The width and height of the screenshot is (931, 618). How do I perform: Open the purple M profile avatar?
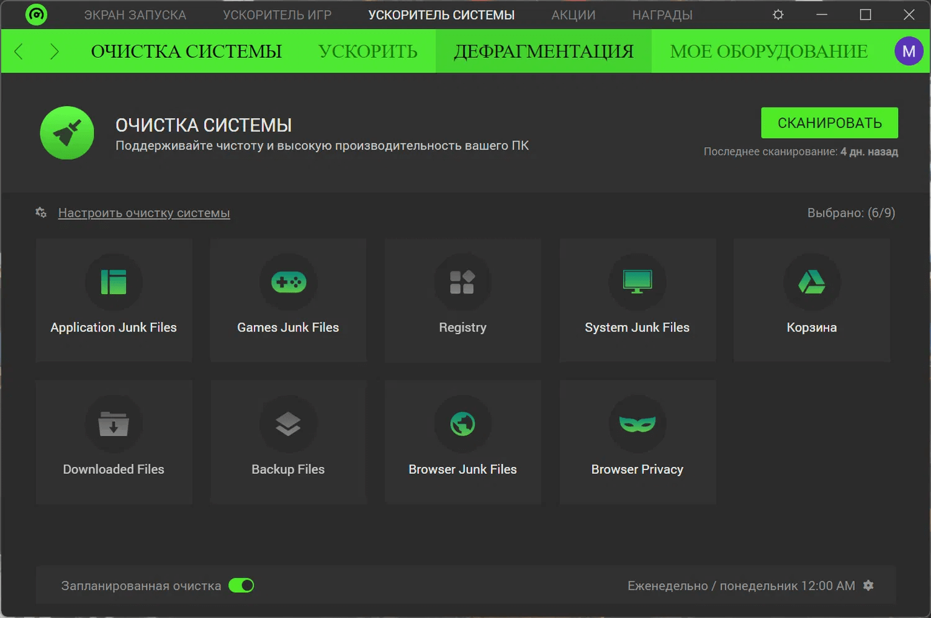tap(909, 52)
